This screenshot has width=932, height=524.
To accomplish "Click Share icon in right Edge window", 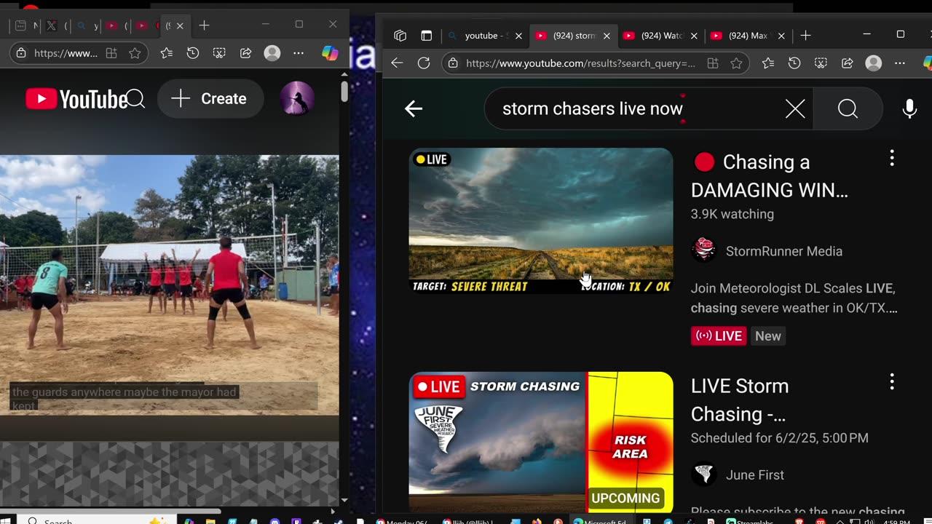I will [x=847, y=63].
